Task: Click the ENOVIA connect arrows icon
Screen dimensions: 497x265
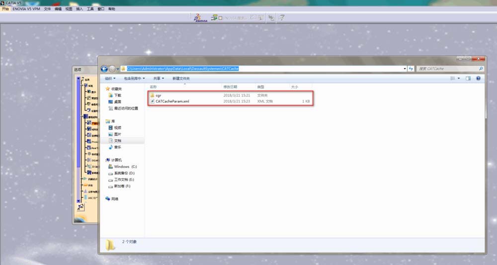Action: (214, 17)
